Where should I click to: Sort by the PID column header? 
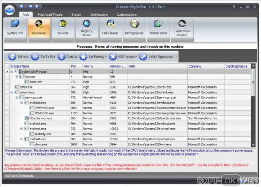pyautogui.click(x=76, y=66)
